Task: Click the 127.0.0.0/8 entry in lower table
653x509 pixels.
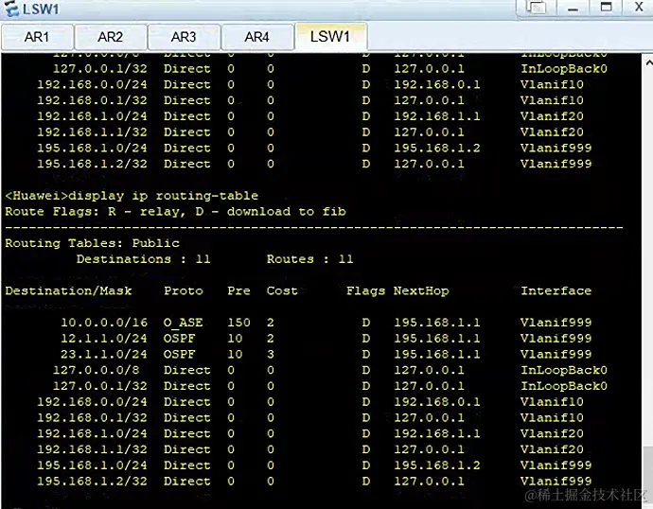Action: tap(97, 370)
